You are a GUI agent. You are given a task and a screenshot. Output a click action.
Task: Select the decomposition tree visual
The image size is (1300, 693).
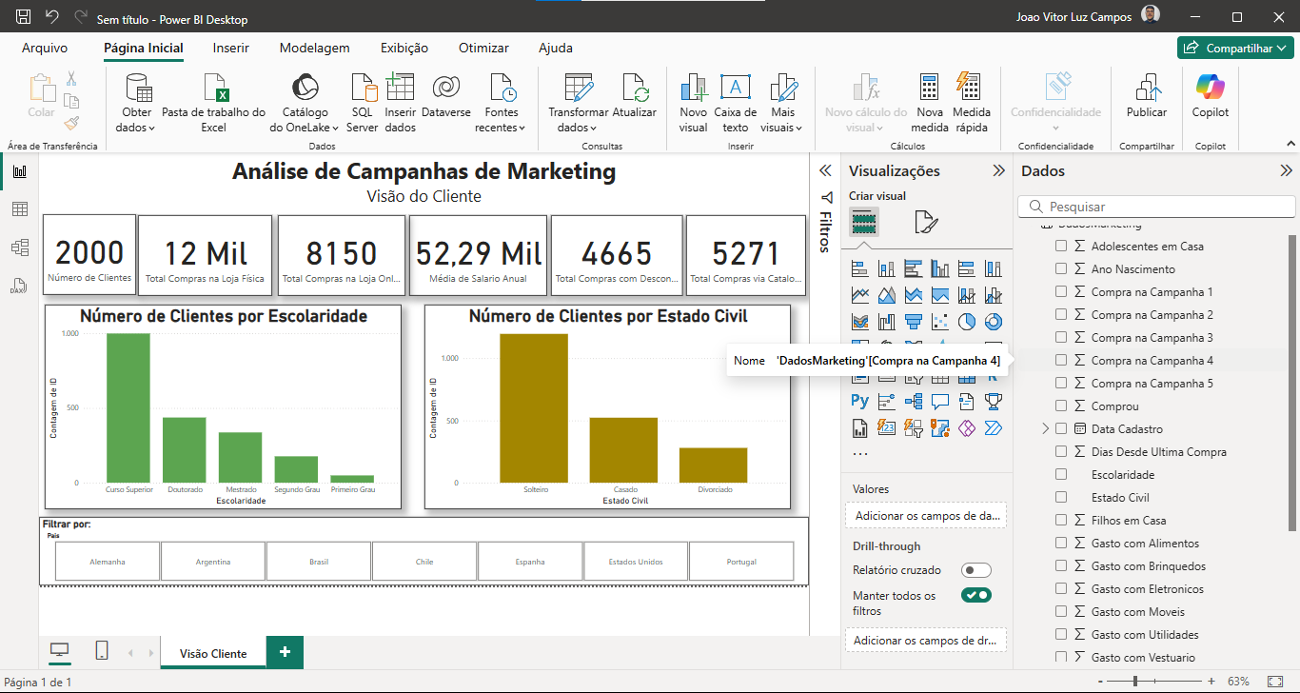tap(913, 401)
